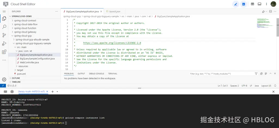Image resolution: width=279 pixels, height=128 pixels.
Task: Open the pom.xml file
Action: coord(35,74)
